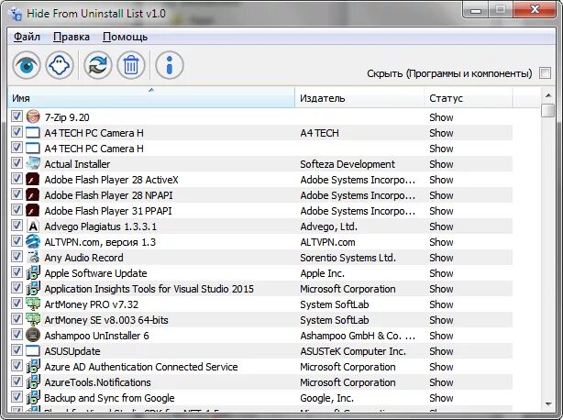Click the Apple Software Update icon
Screen dimensions: 563x420
(33, 273)
